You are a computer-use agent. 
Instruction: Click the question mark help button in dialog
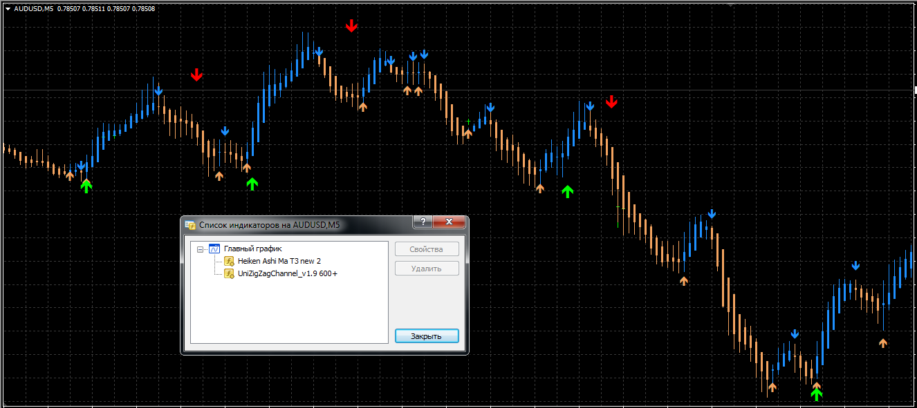click(423, 222)
